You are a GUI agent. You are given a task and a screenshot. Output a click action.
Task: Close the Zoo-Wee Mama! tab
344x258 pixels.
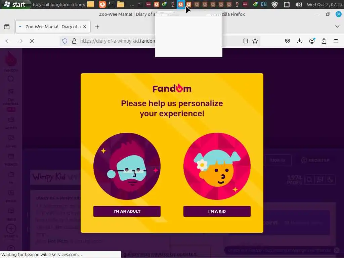(85, 27)
